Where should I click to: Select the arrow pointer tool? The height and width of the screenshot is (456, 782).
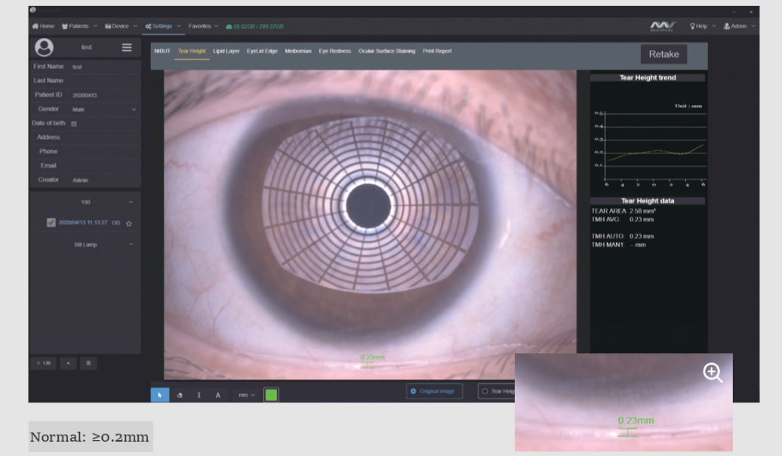160,394
